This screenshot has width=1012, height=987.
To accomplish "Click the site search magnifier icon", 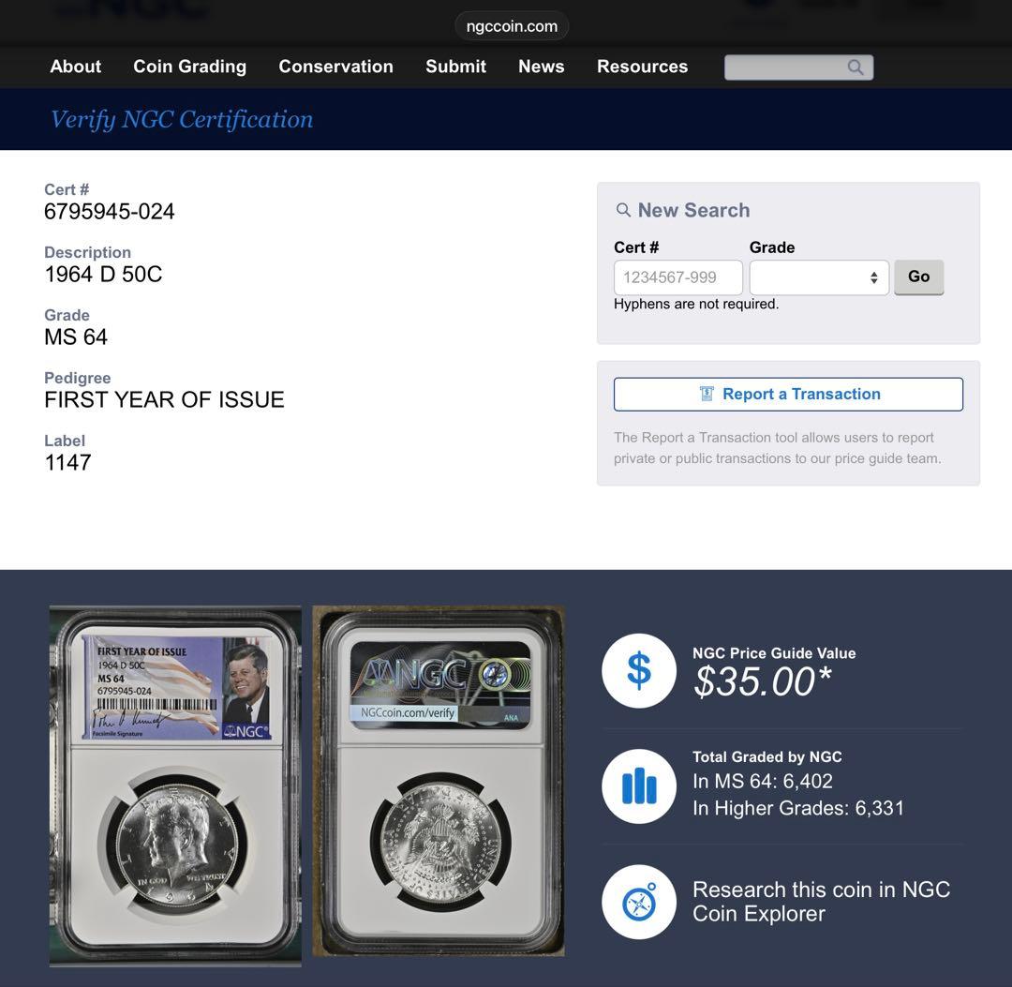I will coord(856,67).
